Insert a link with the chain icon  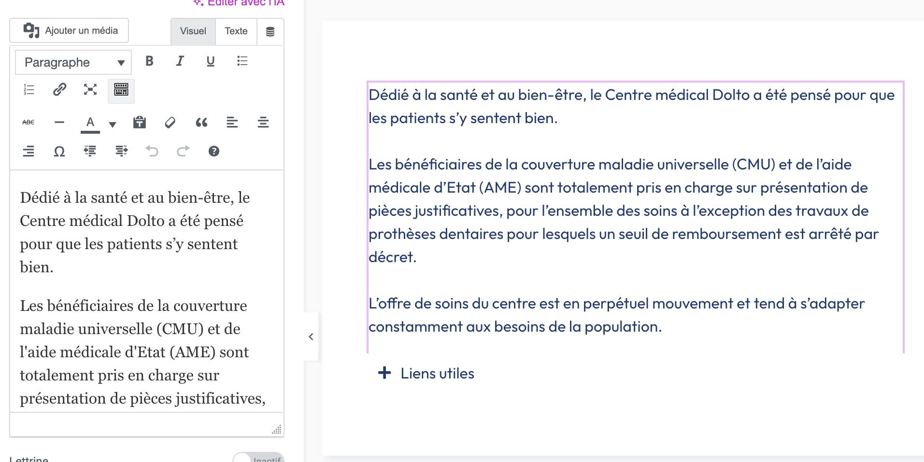(59, 90)
